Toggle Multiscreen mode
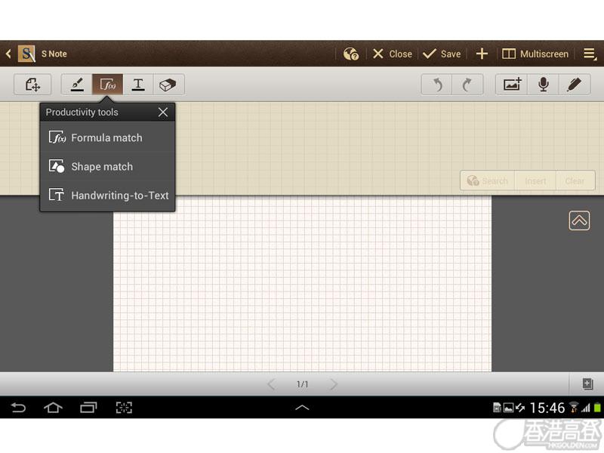 [x=535, y=54]
